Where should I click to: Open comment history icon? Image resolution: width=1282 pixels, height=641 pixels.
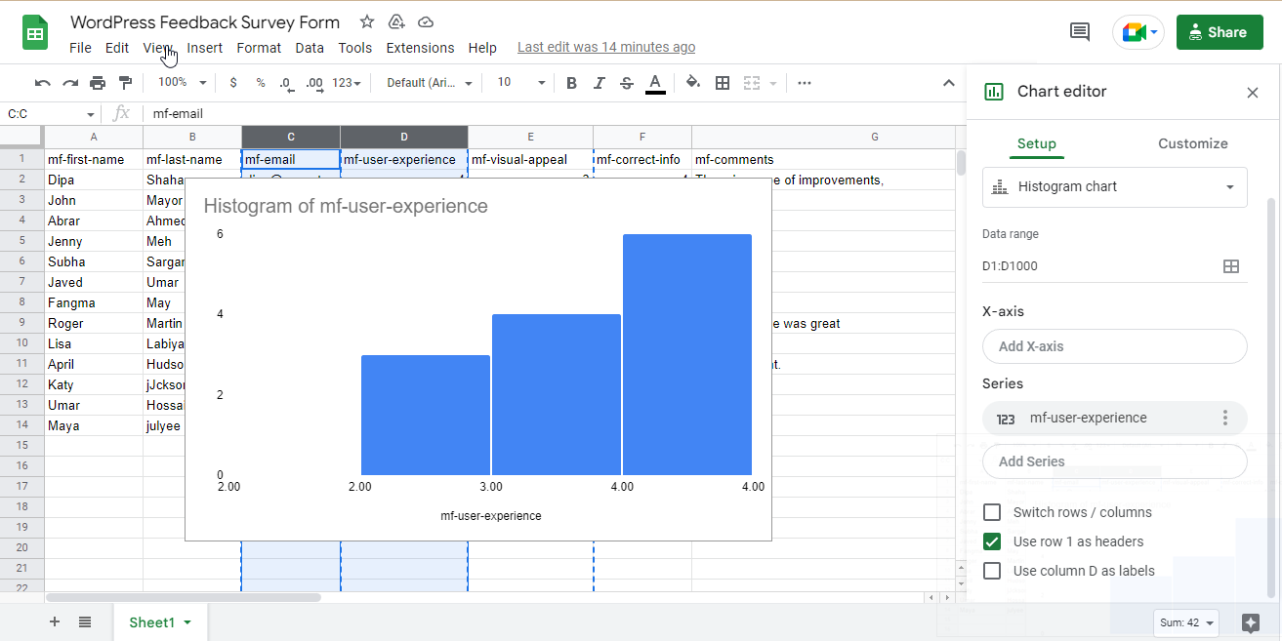coord(1080,32)
